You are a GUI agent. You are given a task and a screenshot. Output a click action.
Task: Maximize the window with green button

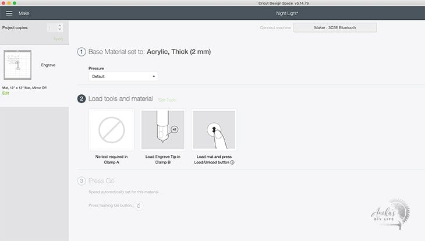(x=15, y=3)
